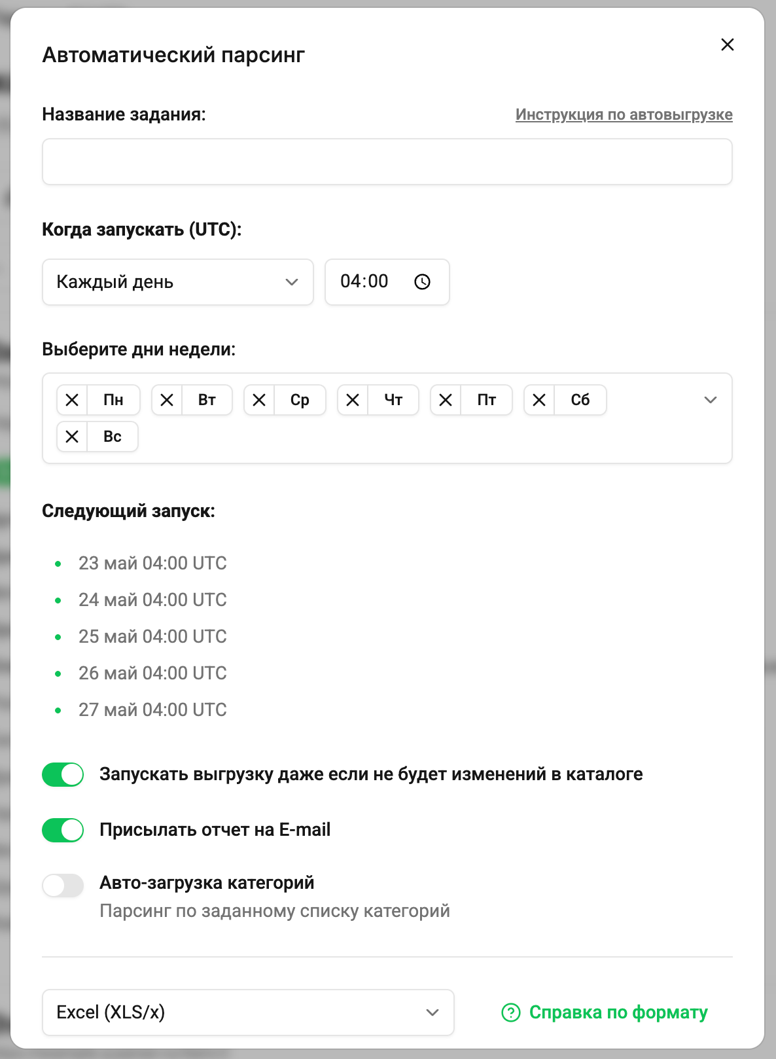Focus the Название задания input field
The height and width of the screenshot is (1059, 776).
387,162
